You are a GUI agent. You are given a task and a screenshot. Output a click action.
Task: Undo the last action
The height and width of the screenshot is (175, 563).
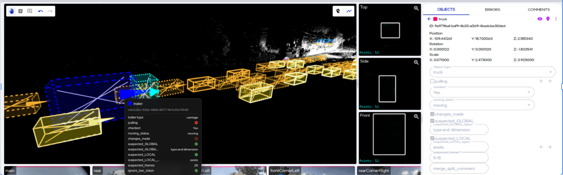click(x=40, y=11)
